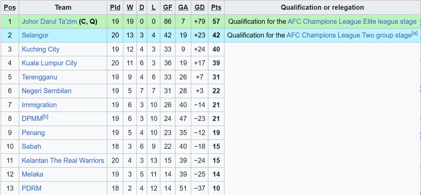Click the Negeri Sembilan link
The width and height of the screenshot is (421, 195).
46,91
